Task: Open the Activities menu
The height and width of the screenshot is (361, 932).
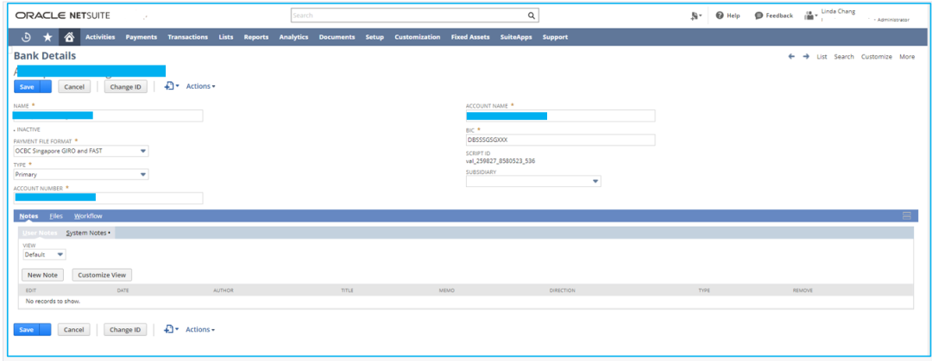Action: [x=100, y=37]
